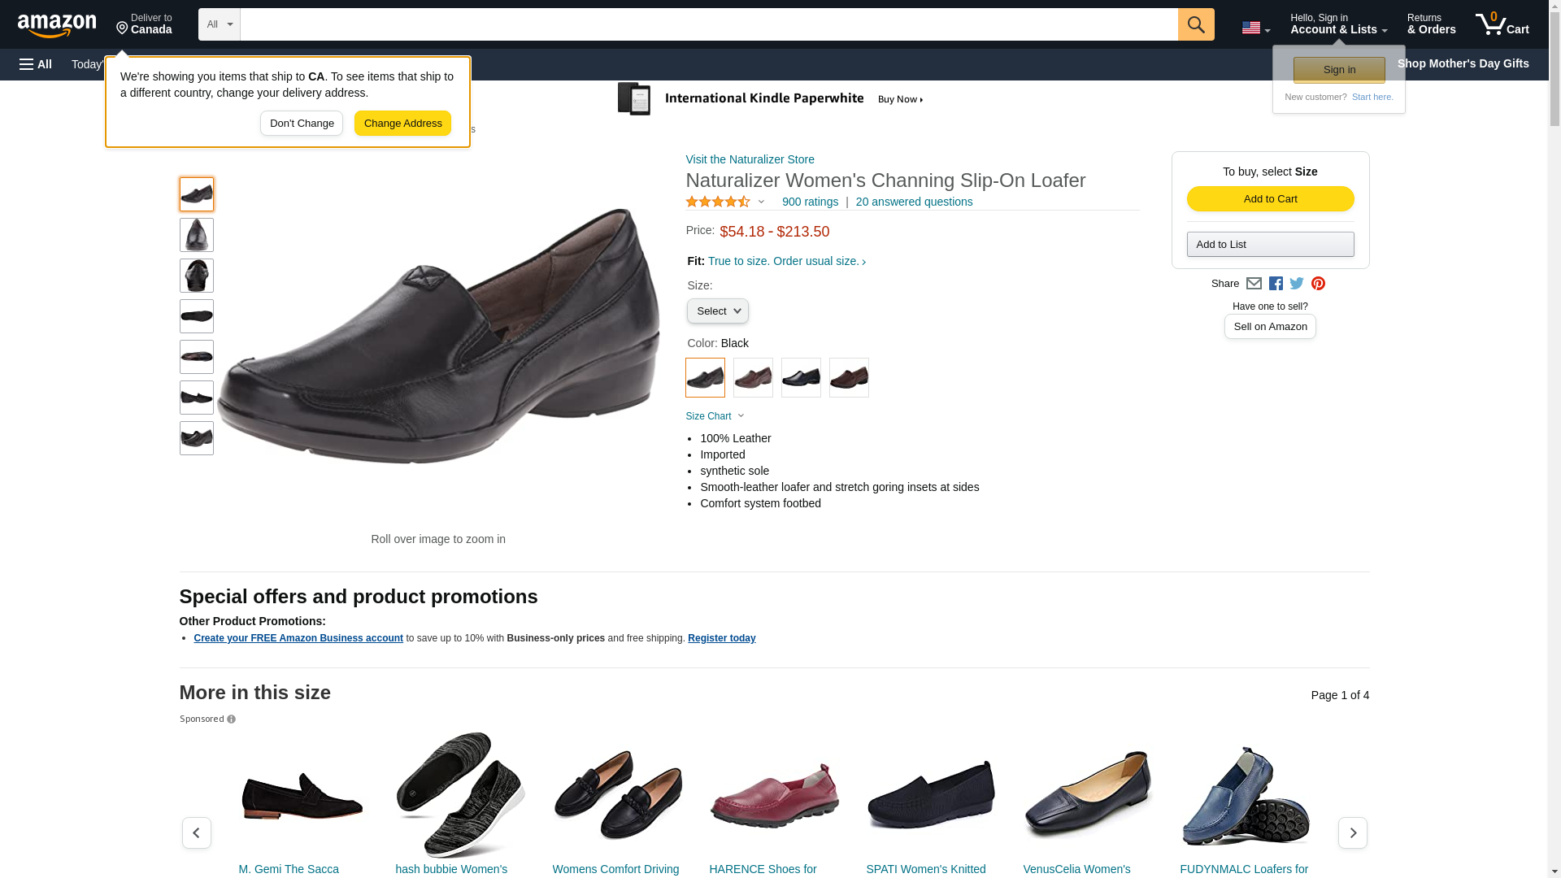The image size is (1561, 878).
Task: Open the search category All dropdown
Action: coord(219,24)
